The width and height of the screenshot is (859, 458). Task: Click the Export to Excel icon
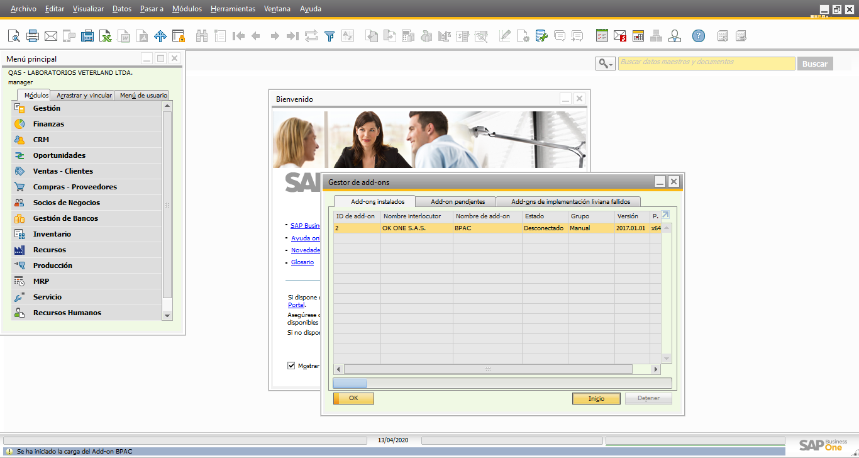pos(106,36)
